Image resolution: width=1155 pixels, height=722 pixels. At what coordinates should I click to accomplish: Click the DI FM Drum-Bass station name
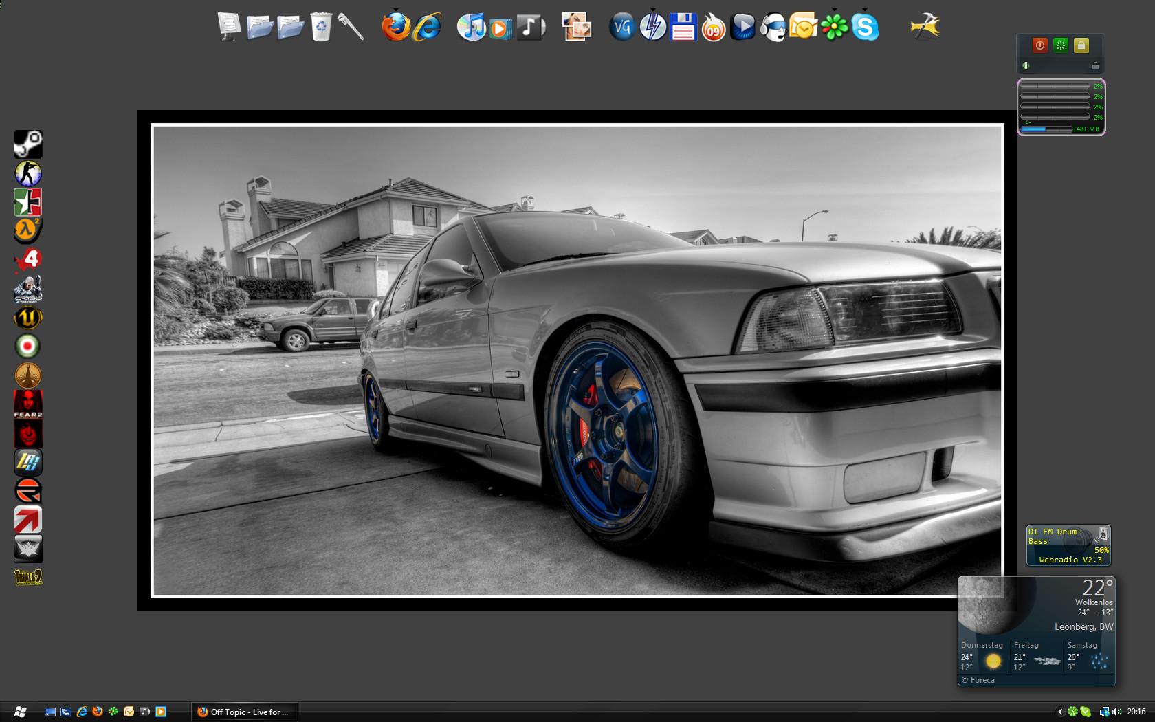(x=1055, y=536)
